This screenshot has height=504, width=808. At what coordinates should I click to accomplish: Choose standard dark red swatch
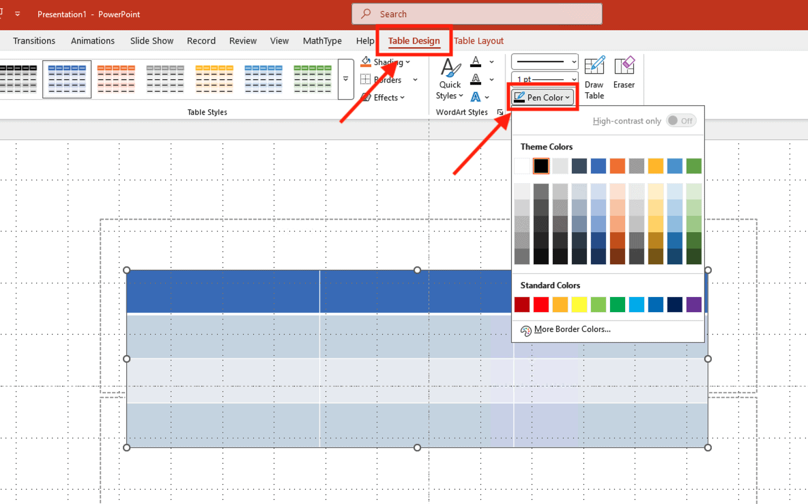(x=522, y=305)
